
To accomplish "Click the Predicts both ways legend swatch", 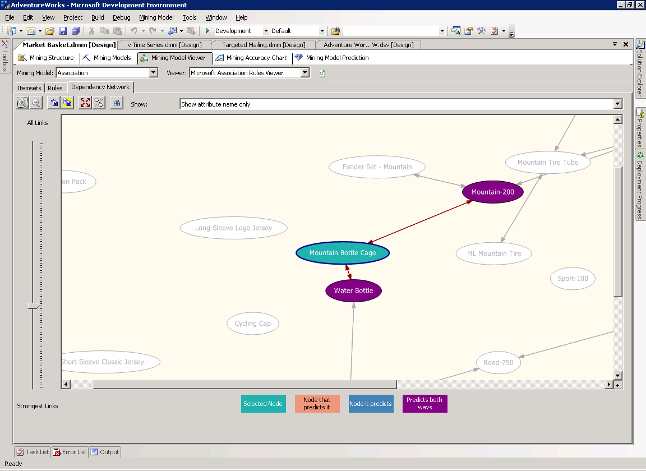I will click(424, 403).
